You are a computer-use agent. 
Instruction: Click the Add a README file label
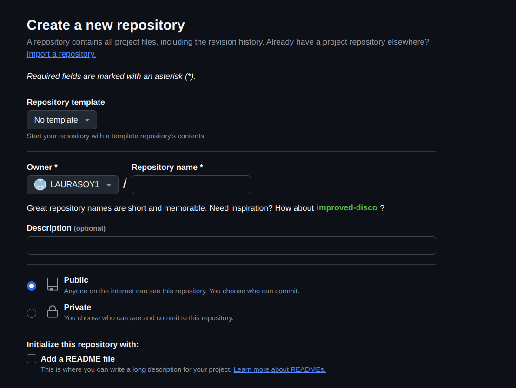tap(77, 358)
